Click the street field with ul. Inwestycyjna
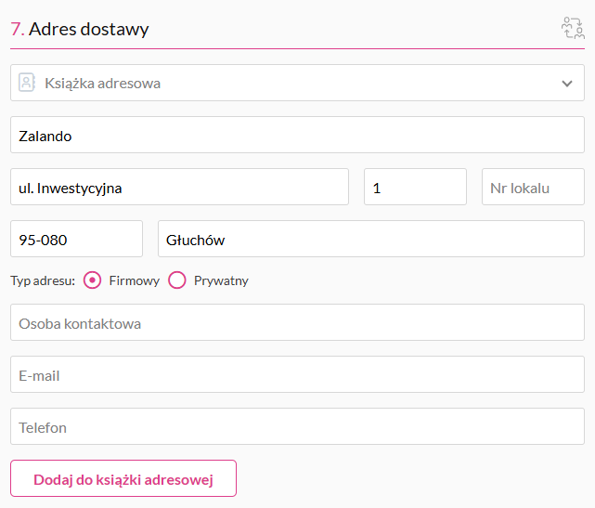 (x=179, y=187)
